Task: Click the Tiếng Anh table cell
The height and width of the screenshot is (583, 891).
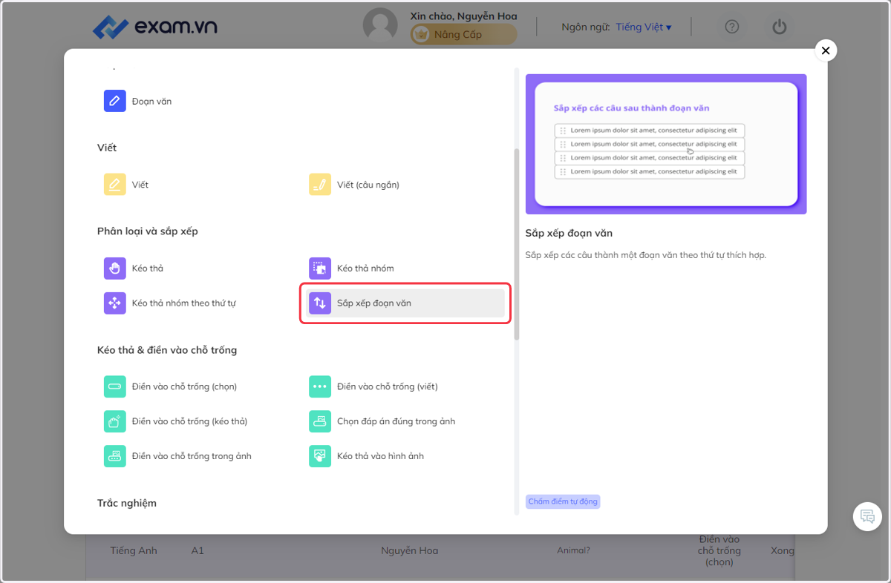Action: [x=134, y=550]
